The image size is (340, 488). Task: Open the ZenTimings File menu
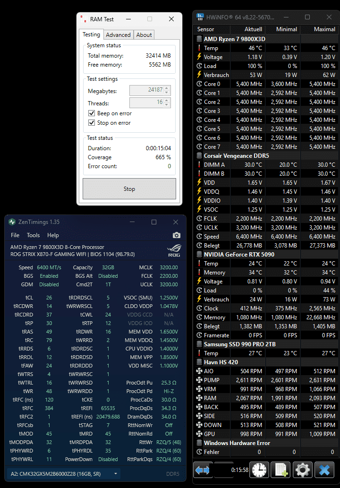[x=15, y=235]
